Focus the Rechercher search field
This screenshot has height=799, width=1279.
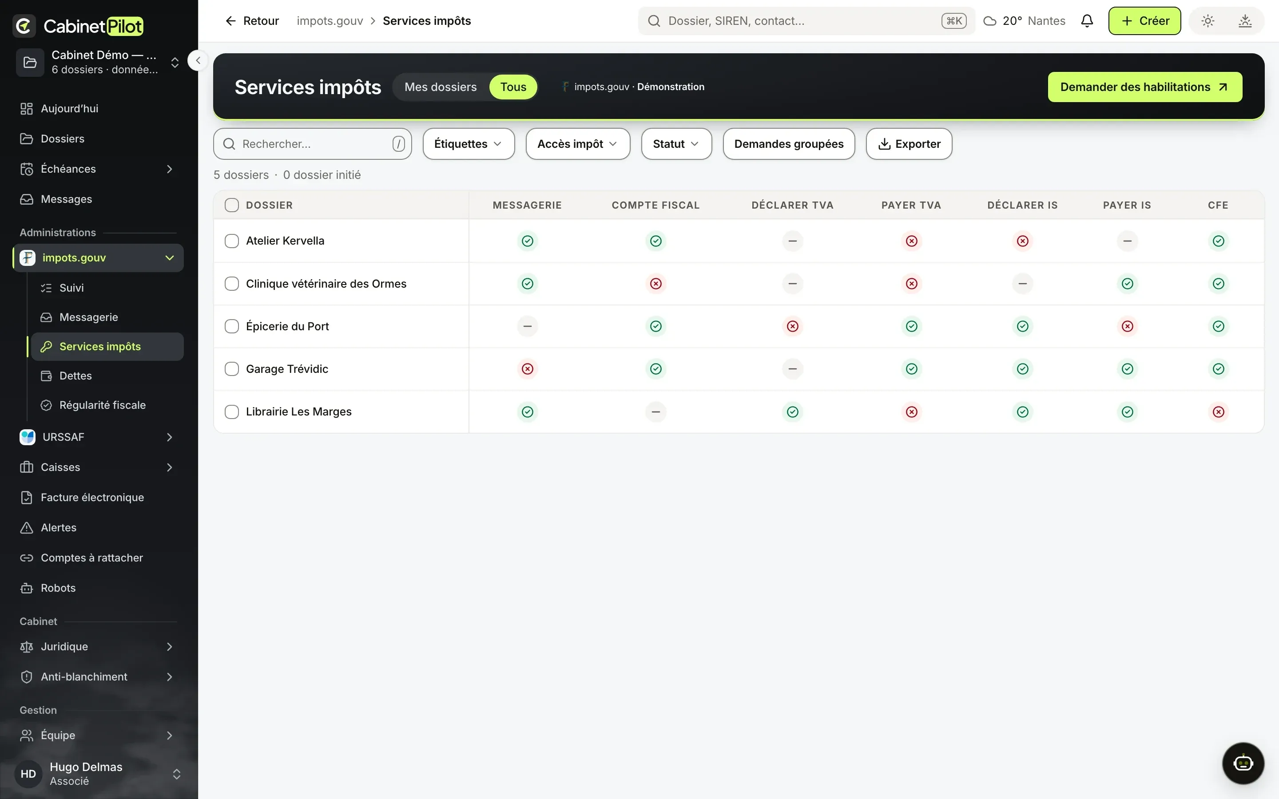[x=312, y=144]
